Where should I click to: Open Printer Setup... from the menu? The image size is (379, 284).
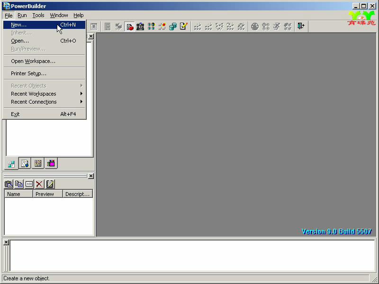pyautogui.click(x=44, y=73)
